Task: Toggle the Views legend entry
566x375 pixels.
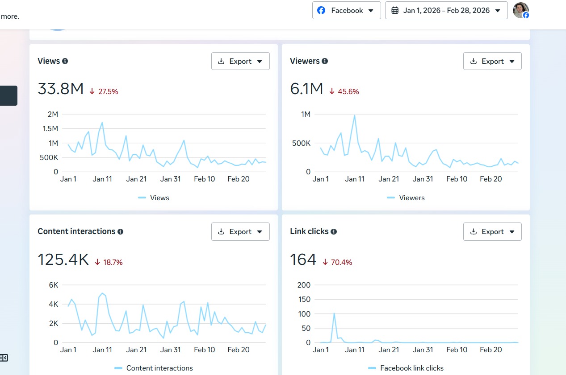Action: [x=154, y=198]
